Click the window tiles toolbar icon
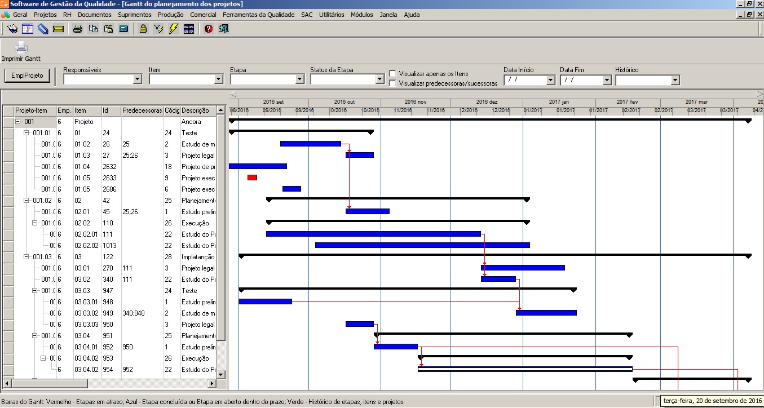The image size is (764, 408). point(189,29)
